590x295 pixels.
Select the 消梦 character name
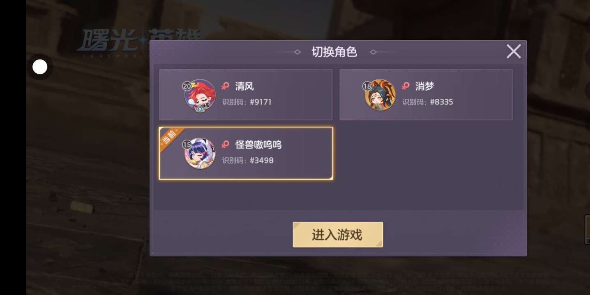pos(424,86)
